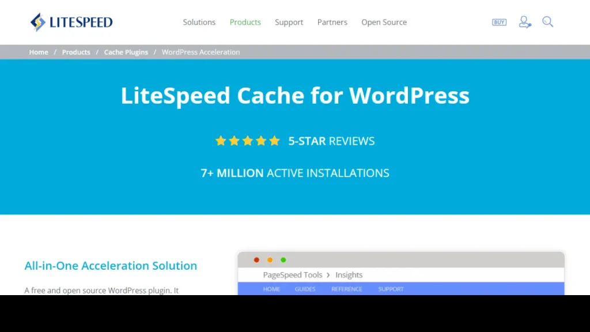Click PageSpeed Tools text in mockup
This screenshot has width=590, height=332.
coord(292,275)
